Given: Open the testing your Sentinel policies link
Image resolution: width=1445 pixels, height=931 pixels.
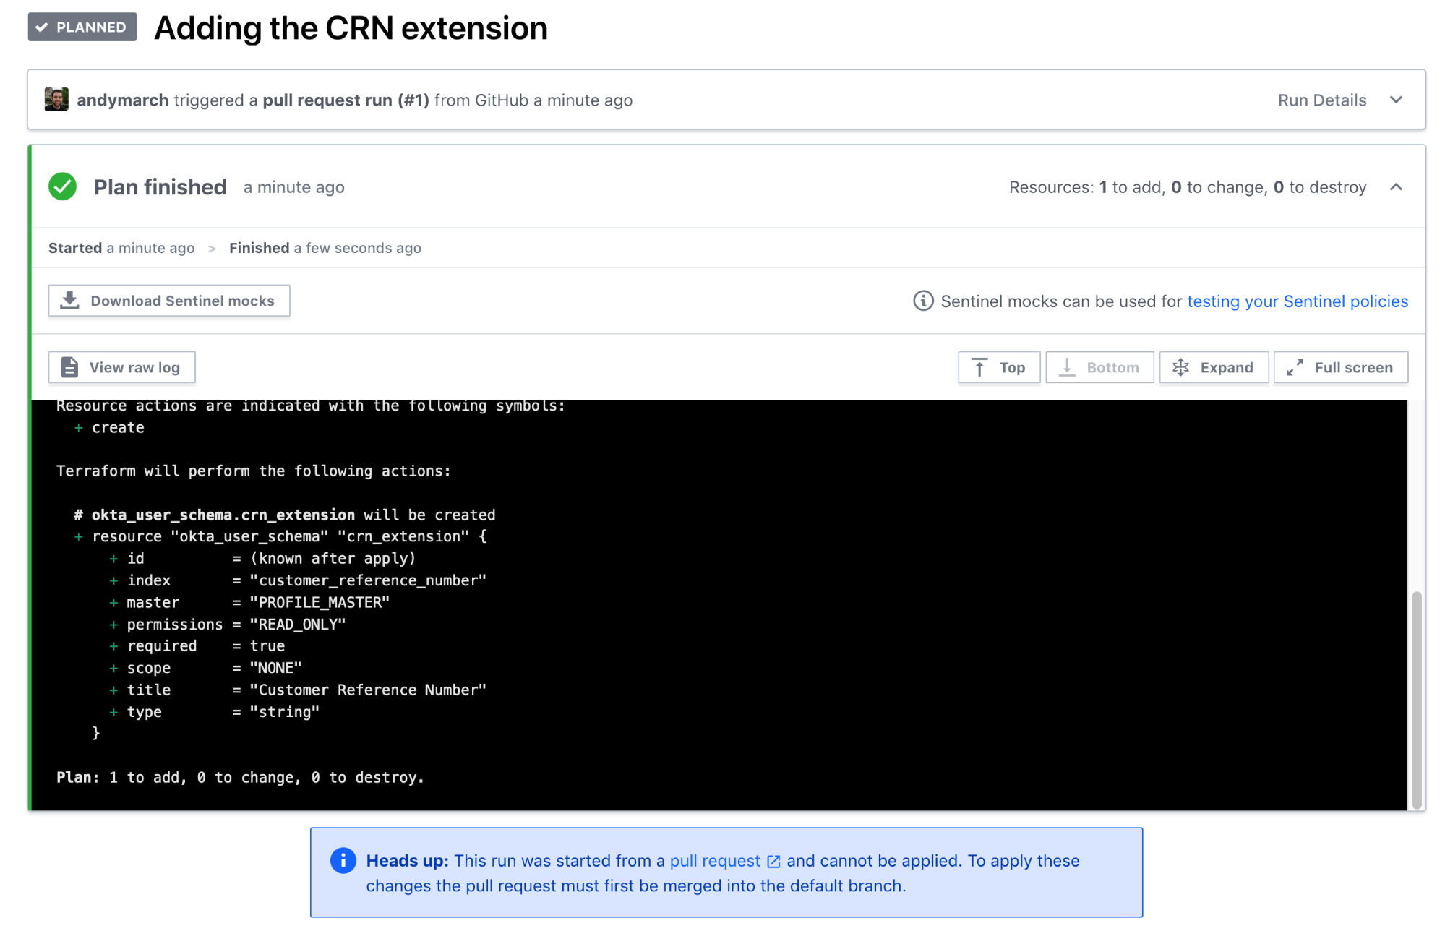Looking at the screenshot, I should pos(1298,301).
